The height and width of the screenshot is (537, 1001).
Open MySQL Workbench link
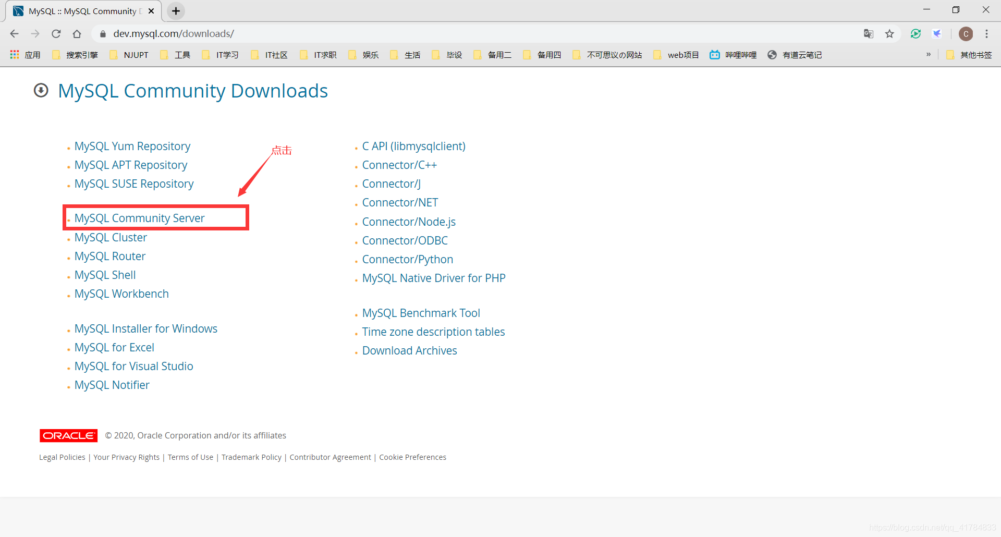pyautogui.click(x=121, y=294)
